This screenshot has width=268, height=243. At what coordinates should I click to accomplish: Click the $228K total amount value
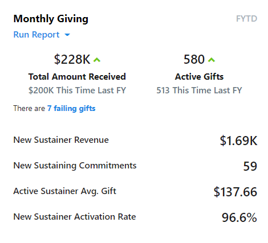coord(72,59)
